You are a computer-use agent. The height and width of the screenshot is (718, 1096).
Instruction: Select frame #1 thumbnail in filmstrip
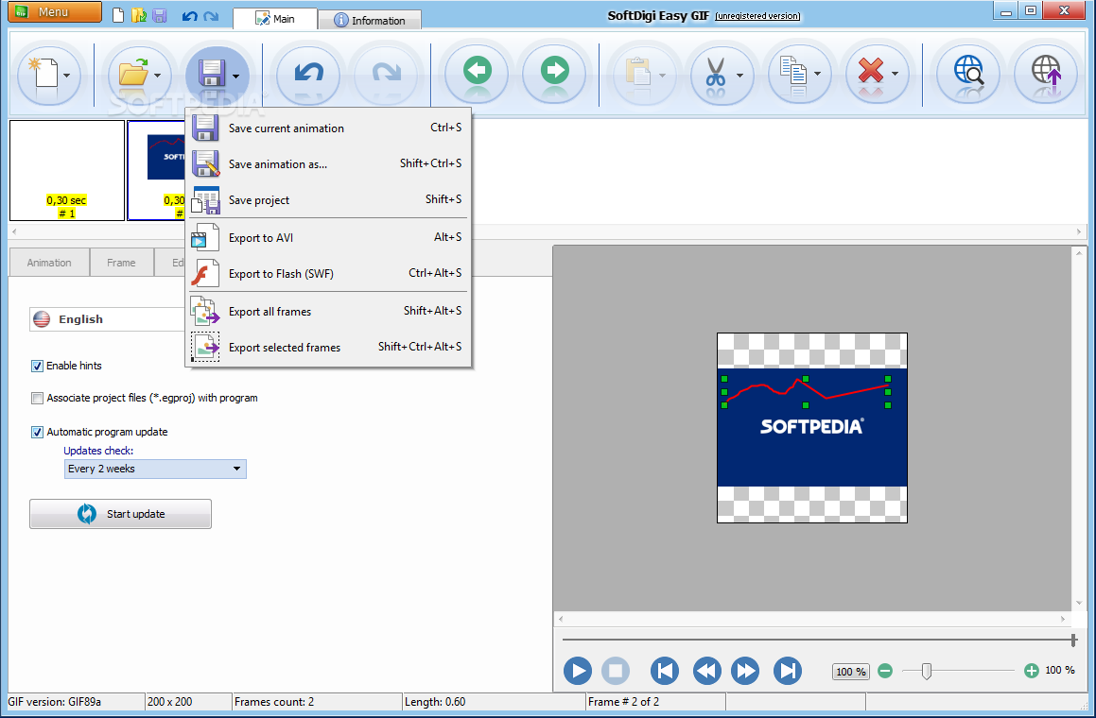coord(67,170)
